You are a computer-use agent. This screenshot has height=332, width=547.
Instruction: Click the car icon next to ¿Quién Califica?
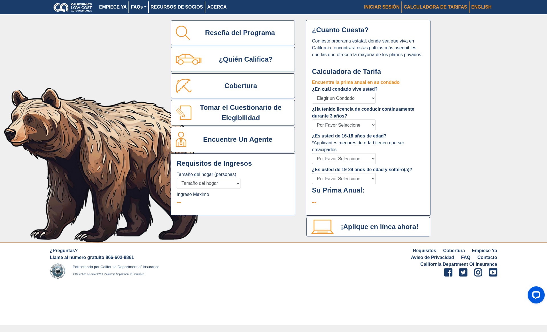188,59
